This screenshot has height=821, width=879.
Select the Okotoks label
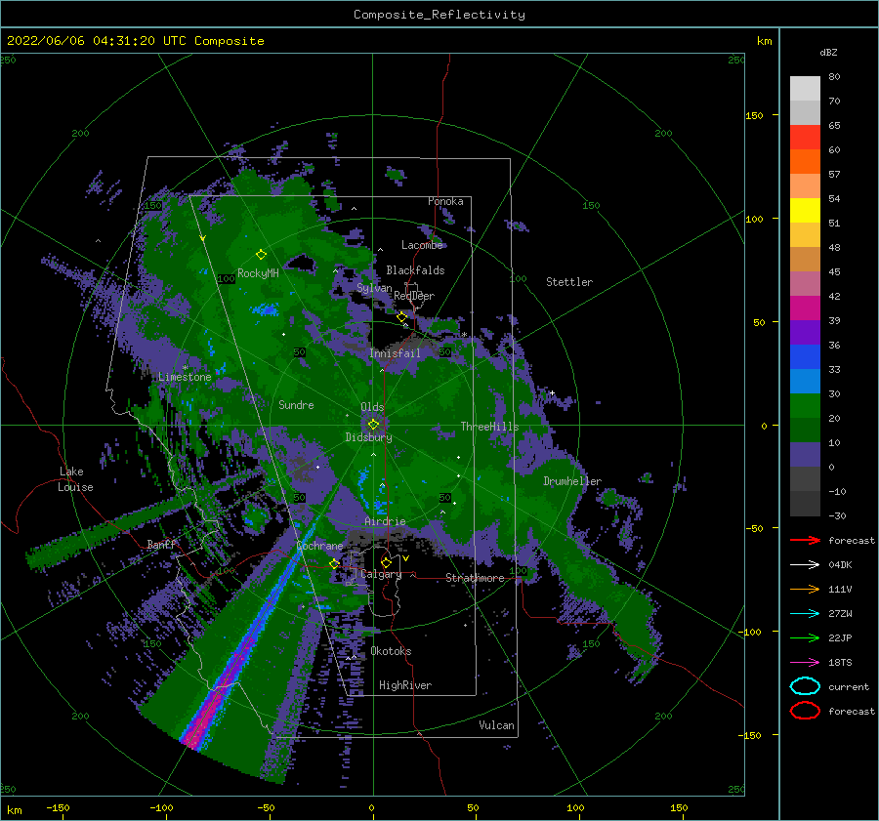coord(391,651)
